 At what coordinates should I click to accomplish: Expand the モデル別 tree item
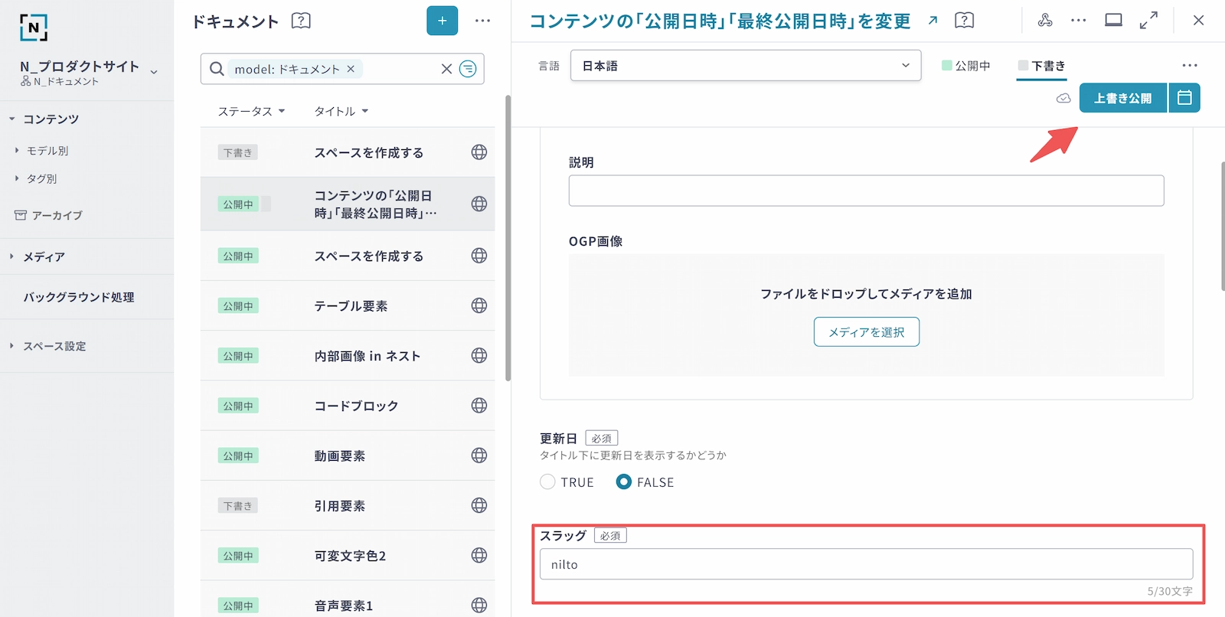coord(17,151)
